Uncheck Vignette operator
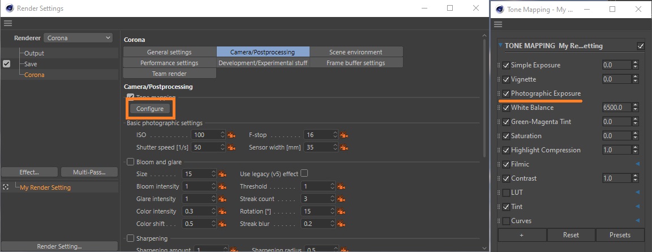652x252 pixels. pyautogui.click(x=506, y=79)
